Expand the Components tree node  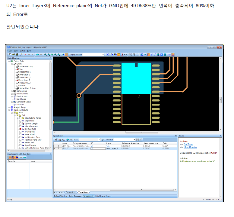point(12,91)
